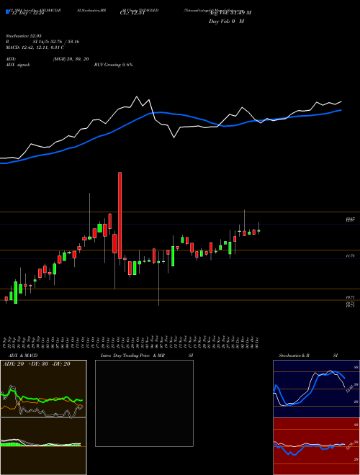Viewport: 360px width, 475px height.
Task: Click the '(MGR) 20, 30, 20' ADX values
Action: pyautogui.click(x=71, y=59)
